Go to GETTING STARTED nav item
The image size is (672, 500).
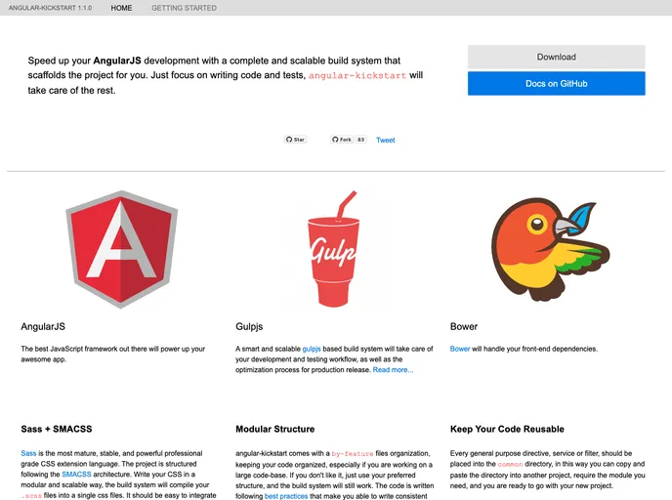click(x=184, y=8)
